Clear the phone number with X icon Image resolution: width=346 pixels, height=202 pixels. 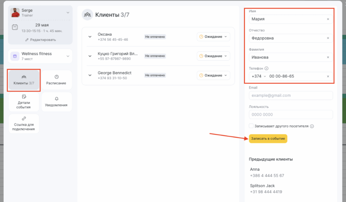click(328, 76)
